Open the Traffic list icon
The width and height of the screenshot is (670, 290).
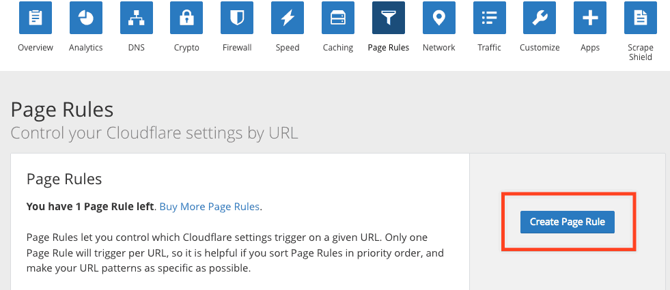pyautogui.click(x=489, y=18)
